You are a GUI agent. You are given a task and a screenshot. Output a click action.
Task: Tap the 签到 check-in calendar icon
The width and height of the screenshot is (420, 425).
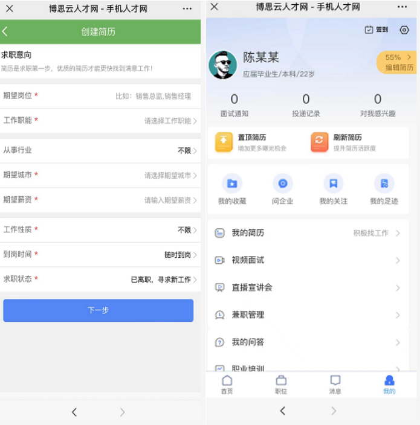click(x=369, y=30)
